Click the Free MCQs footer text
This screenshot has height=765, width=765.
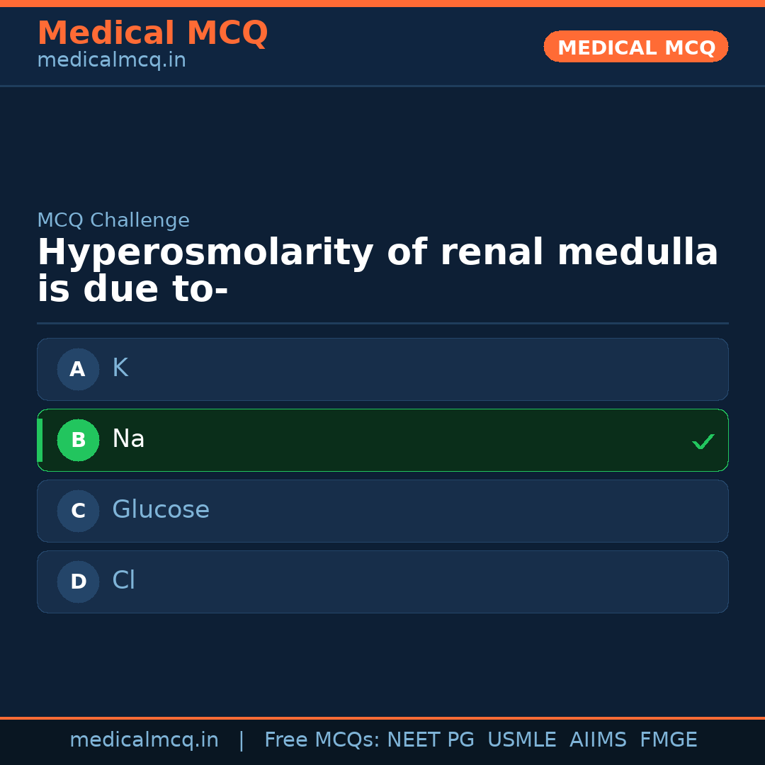click(x=322, y=740)
